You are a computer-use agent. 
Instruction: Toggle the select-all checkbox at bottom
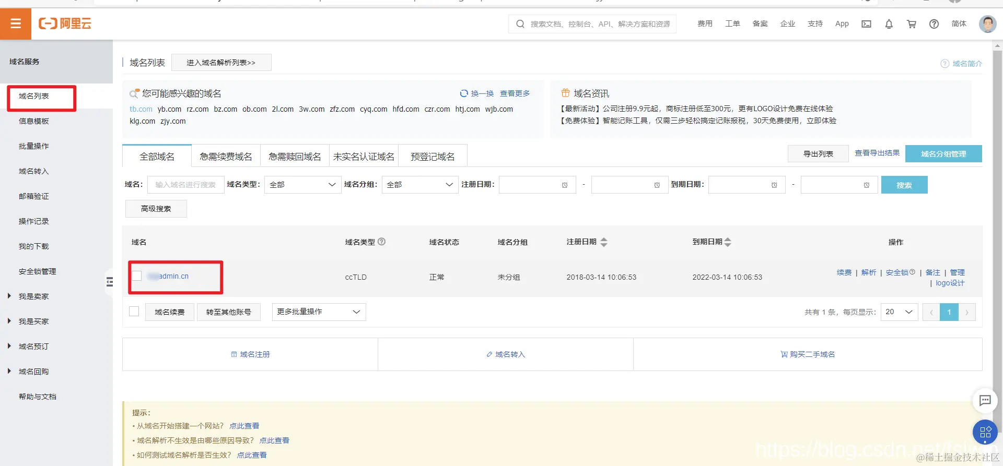[134, 312]
